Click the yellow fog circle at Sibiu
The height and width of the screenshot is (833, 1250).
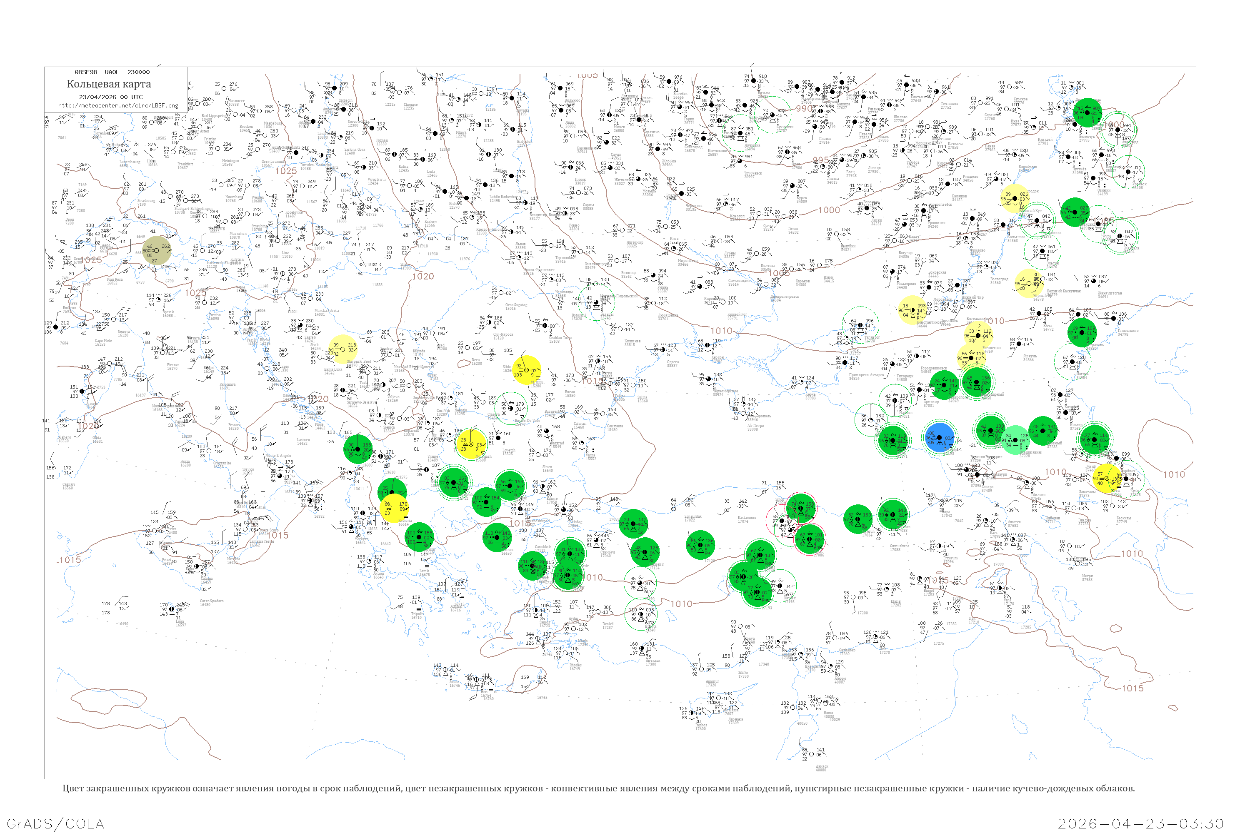(x=526, y=370)
